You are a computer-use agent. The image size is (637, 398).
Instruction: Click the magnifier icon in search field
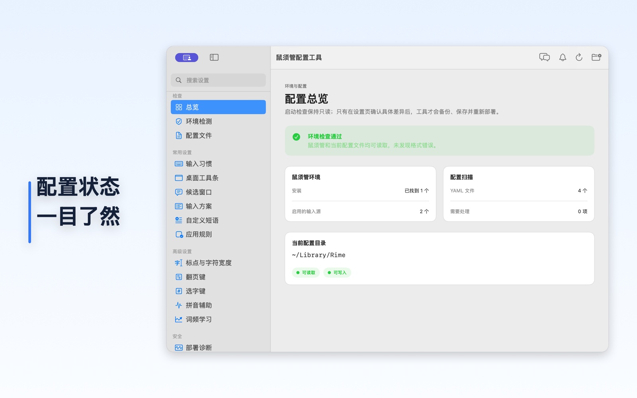pyautogui.click(x=179, y=80)
